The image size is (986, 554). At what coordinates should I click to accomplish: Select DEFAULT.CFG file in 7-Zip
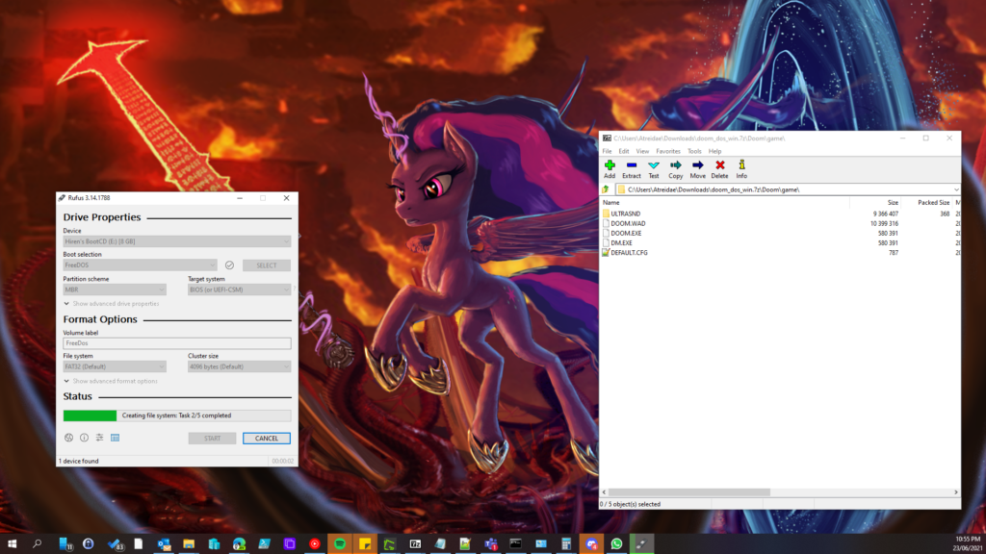point(629,253)
